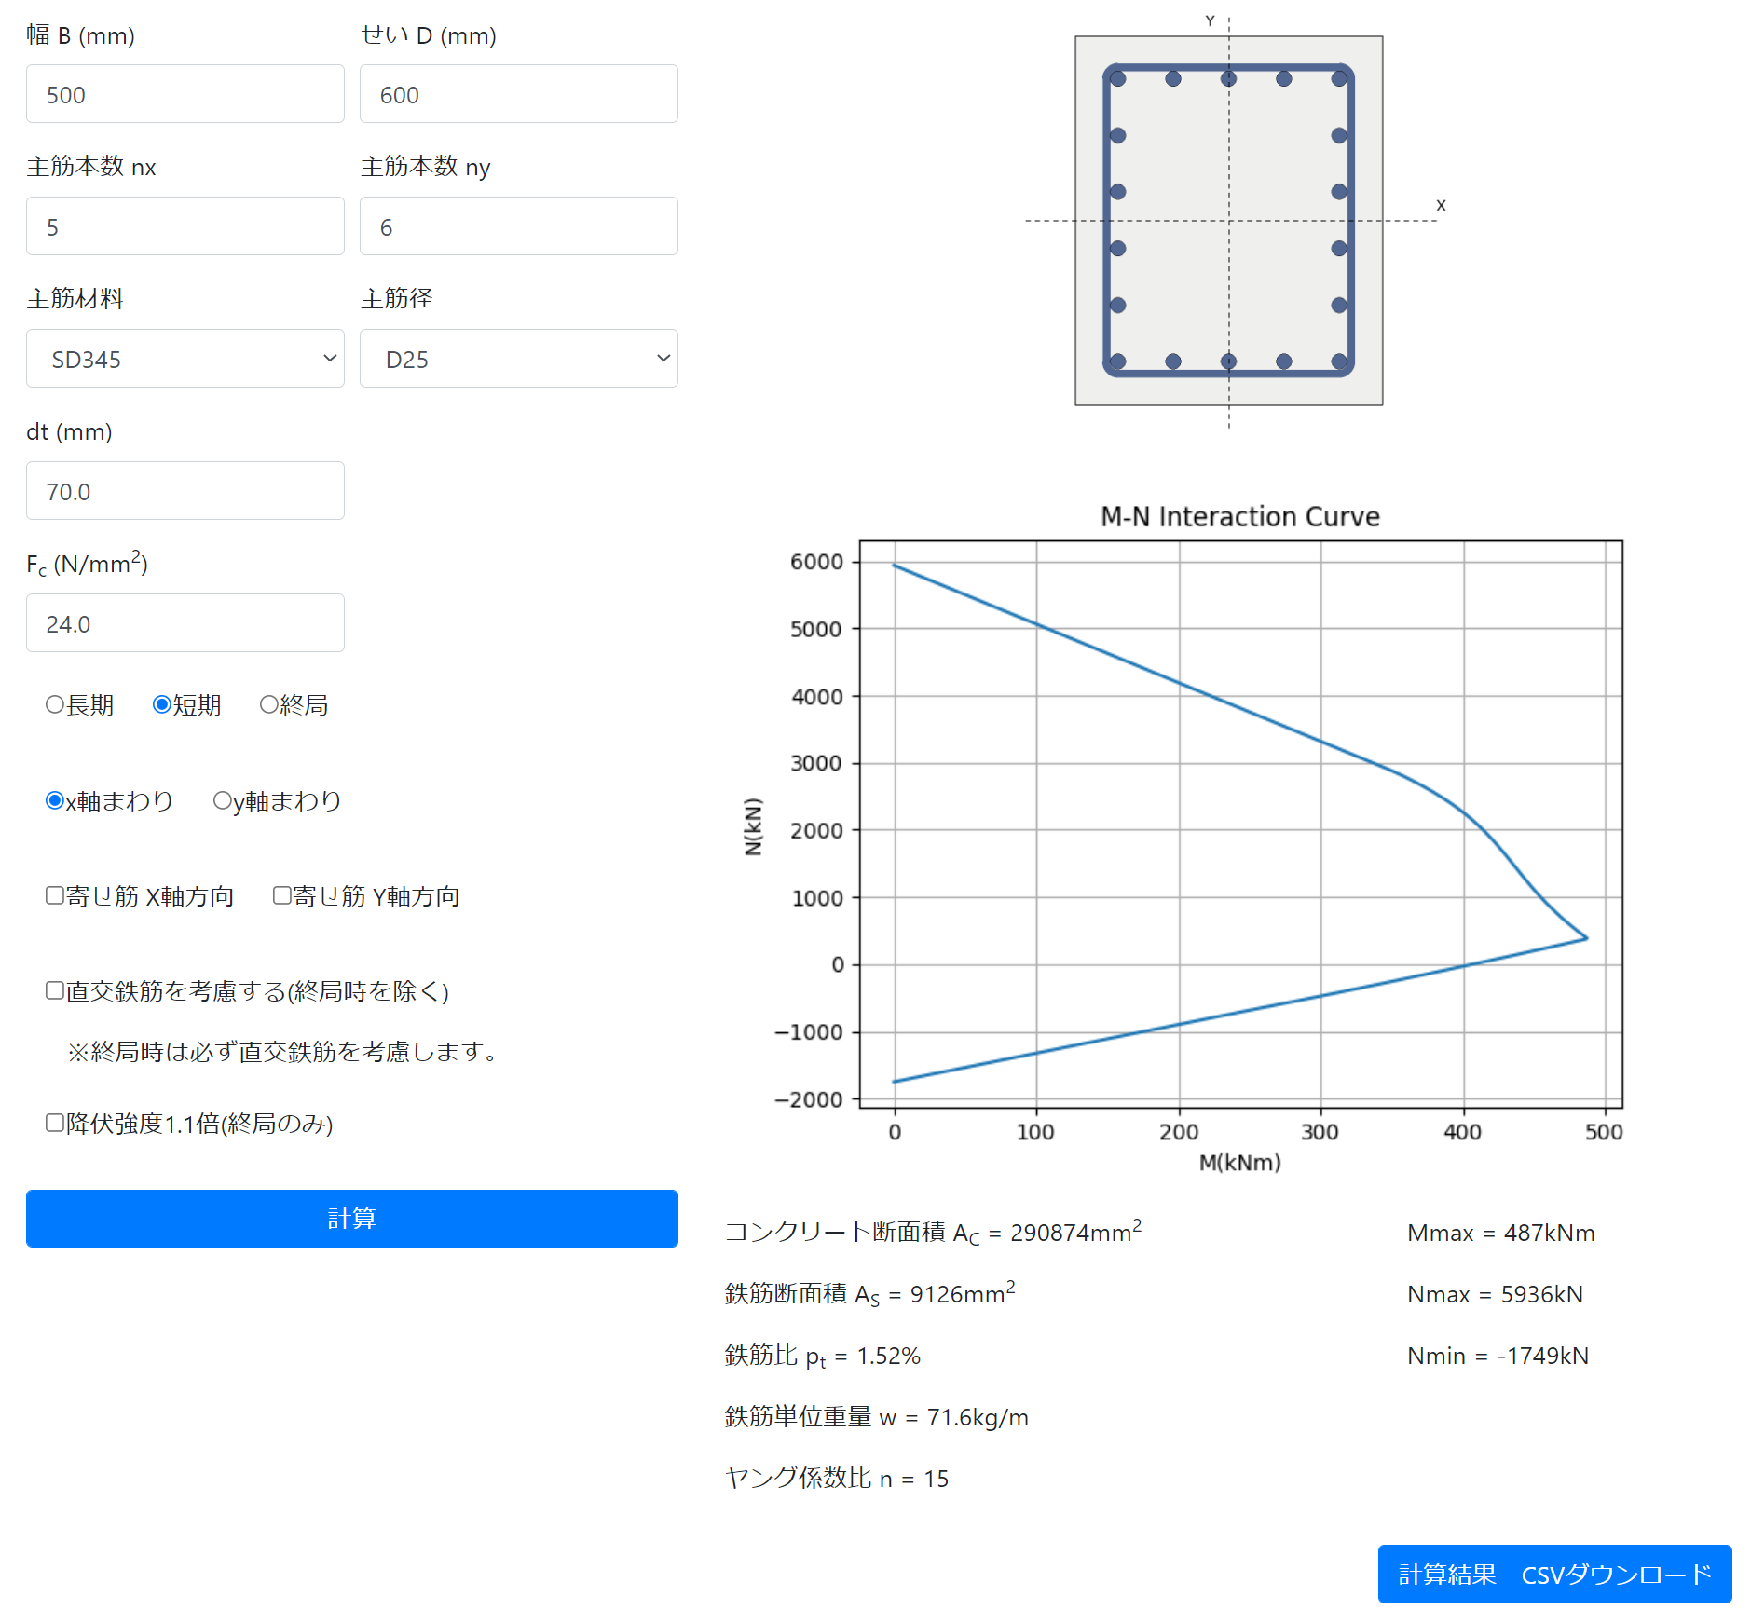Screen dimensions: 1751x1623
Task: Expand the 主筋径 D25 dropdown
Action: point(518,359)
